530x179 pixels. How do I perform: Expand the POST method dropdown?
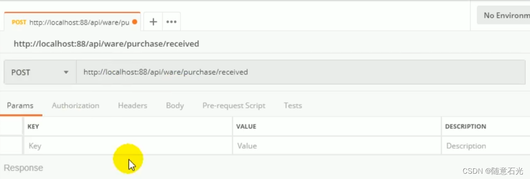tap(40, 72)
